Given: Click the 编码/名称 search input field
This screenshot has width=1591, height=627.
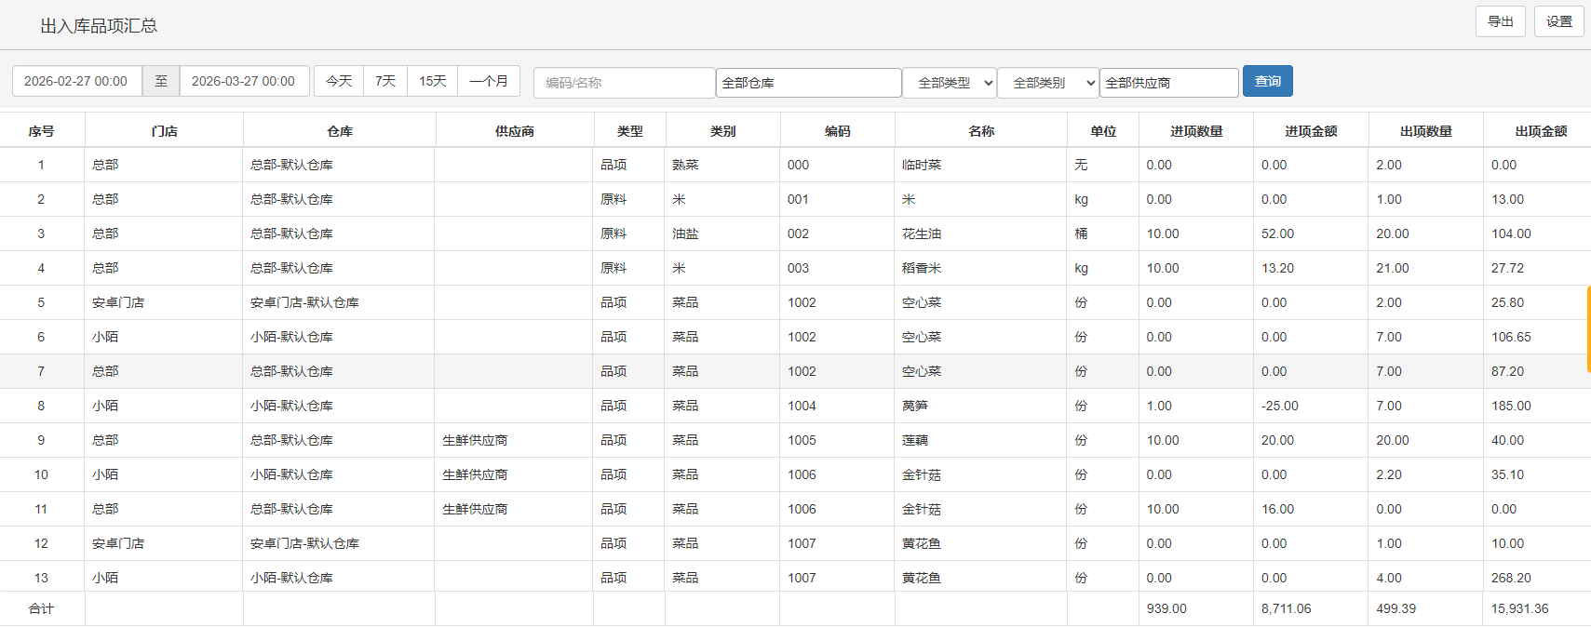Looking at the screenshot, I should pos(624,83).
